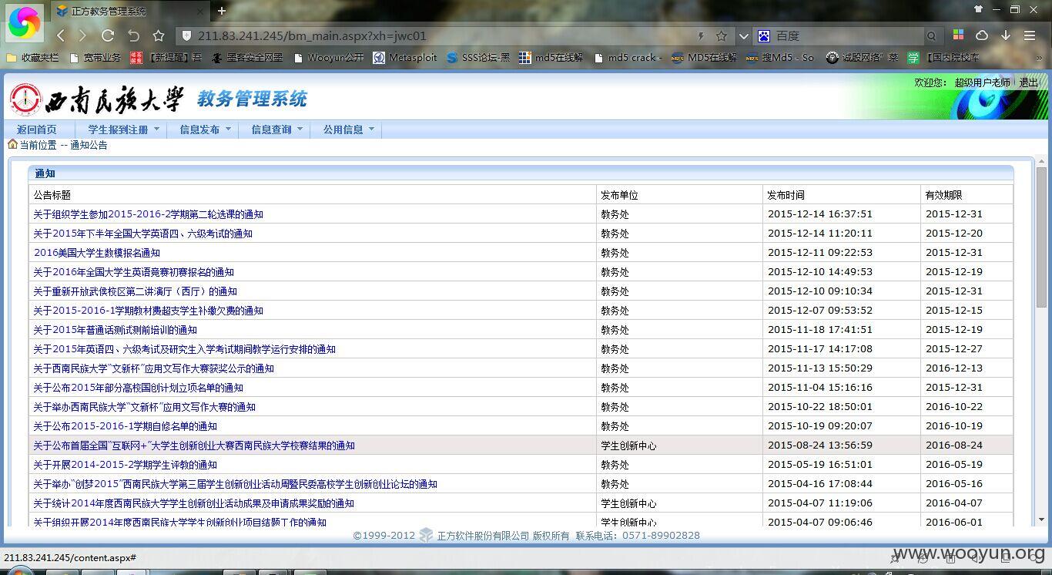Image resolution: width=1052 pixels, height=575 pixels.
Task: Open the Wooyun公开 bookmark
Action: point(327,57)
